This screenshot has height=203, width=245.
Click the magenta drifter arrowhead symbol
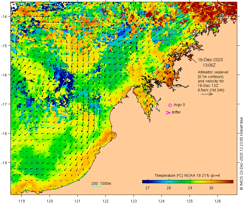click(168, 113)
